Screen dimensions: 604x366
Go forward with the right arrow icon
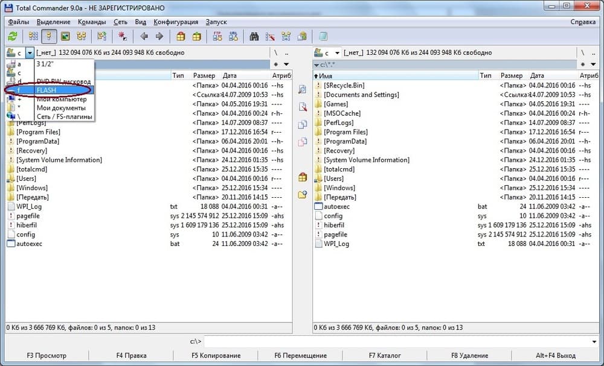(x=159, y=37)
